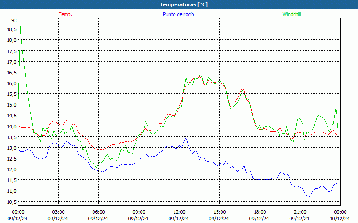Click the '18:00' time label on the x-axis
This screenshot has width=358, height=223.
tap(260, 212)
